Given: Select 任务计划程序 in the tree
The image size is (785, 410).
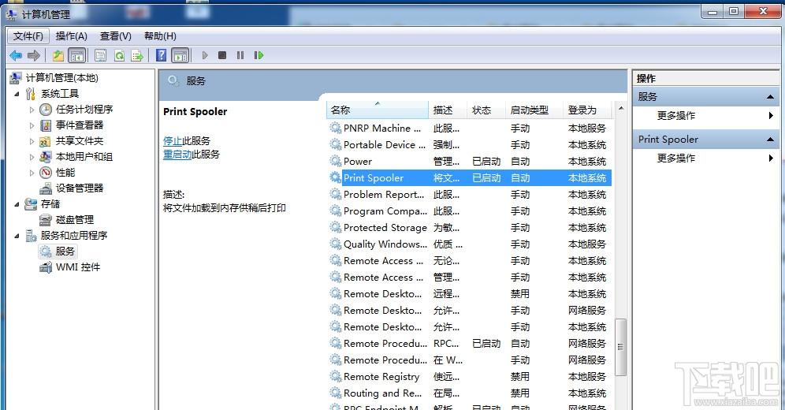Looking at the screenshot, I should [84, 110].
